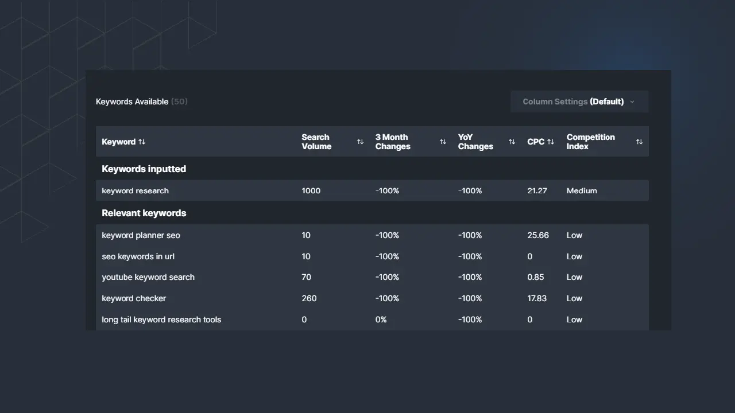735x413 pixels.
Task: Select the 'youtube keyword search' row
Action: 372,277
